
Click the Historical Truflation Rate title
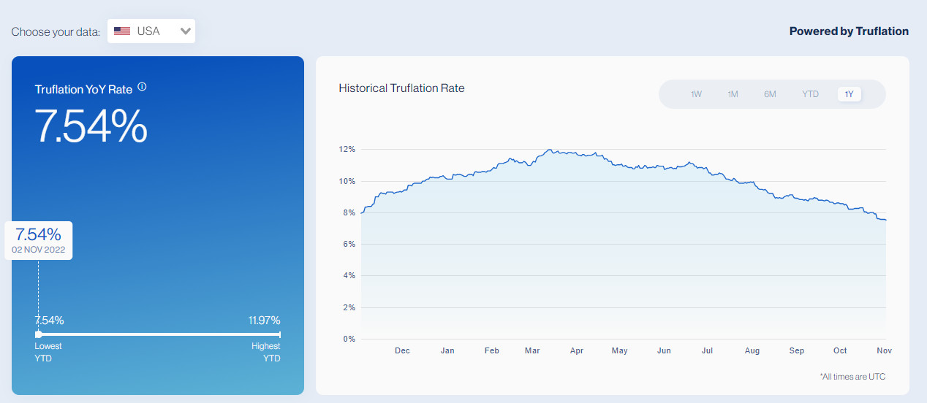pyautogui.click(x=401, y=88)
